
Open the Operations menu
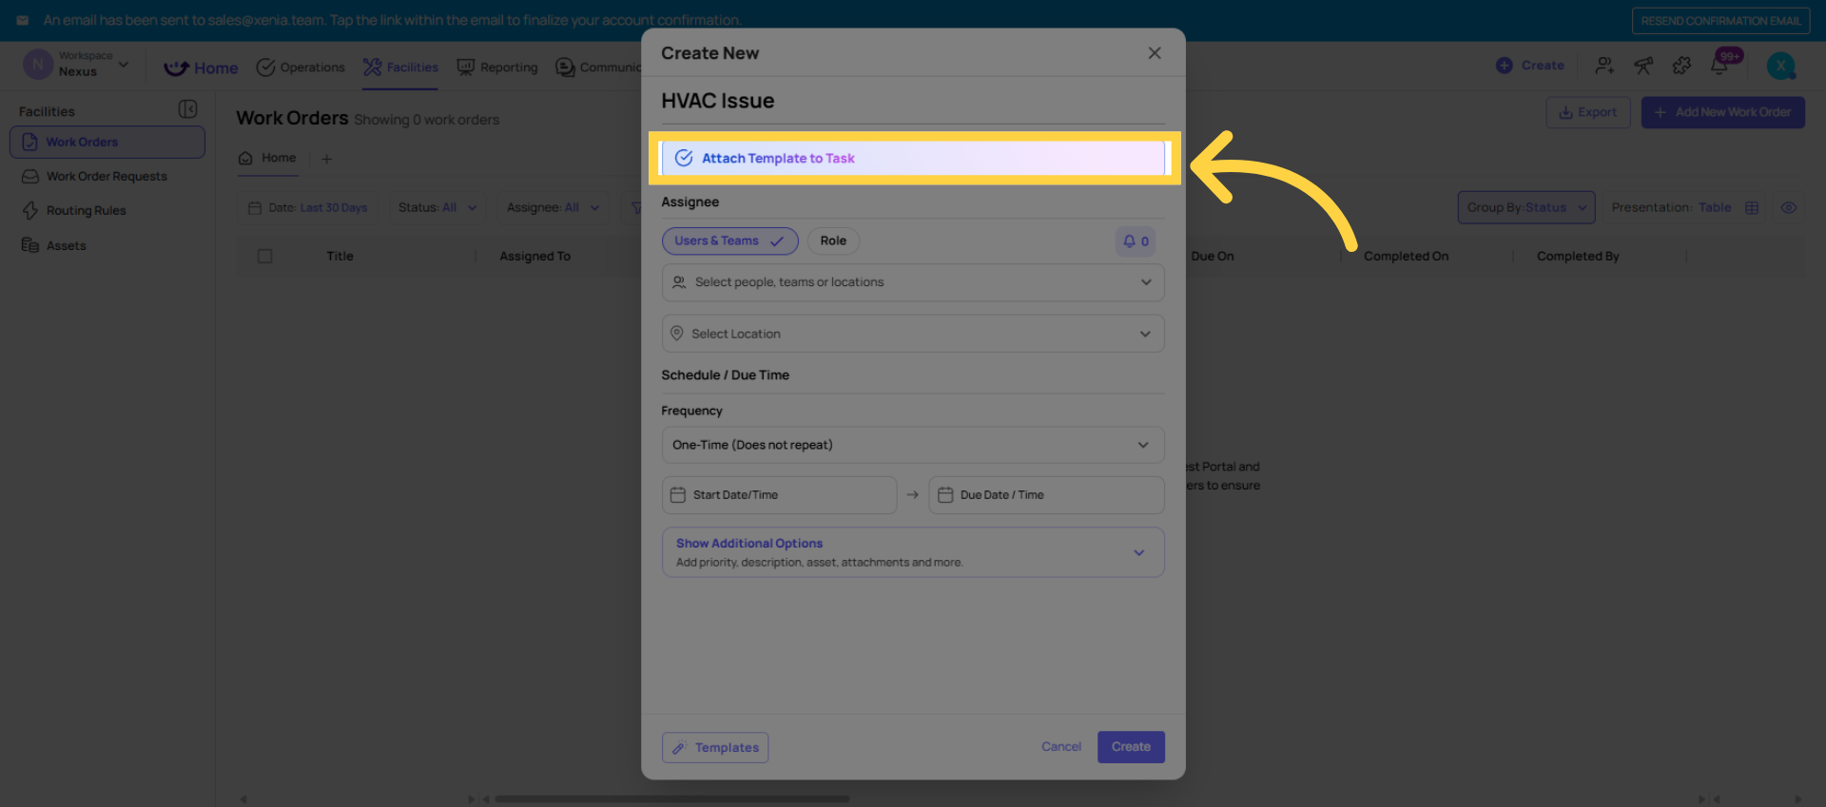pos(301,67)
